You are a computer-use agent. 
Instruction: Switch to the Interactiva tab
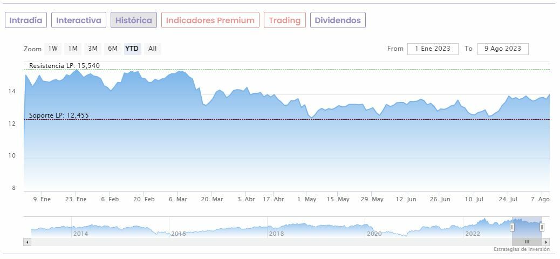coord(79,21)
